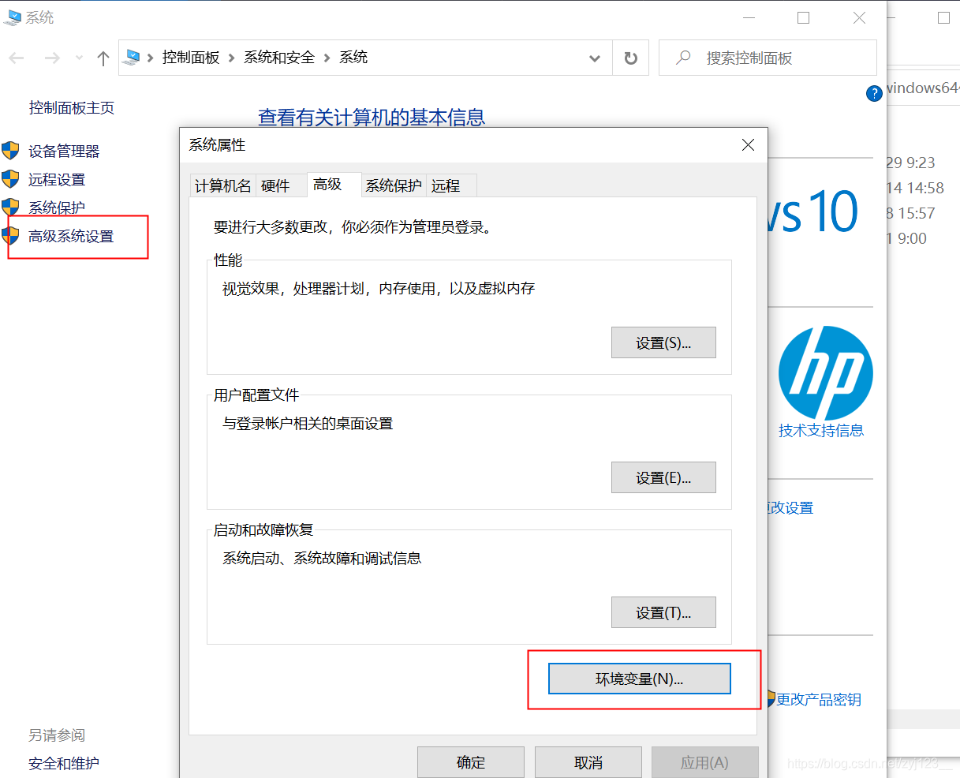
Task: Click the back navigation arrow
Action: pos(17,58)
